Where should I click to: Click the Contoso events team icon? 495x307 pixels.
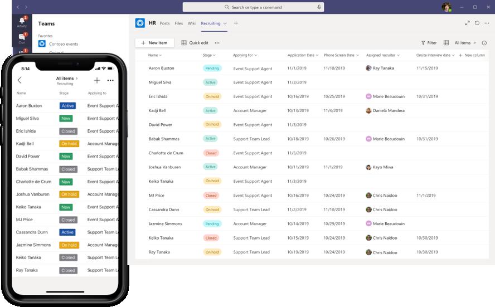42,43
